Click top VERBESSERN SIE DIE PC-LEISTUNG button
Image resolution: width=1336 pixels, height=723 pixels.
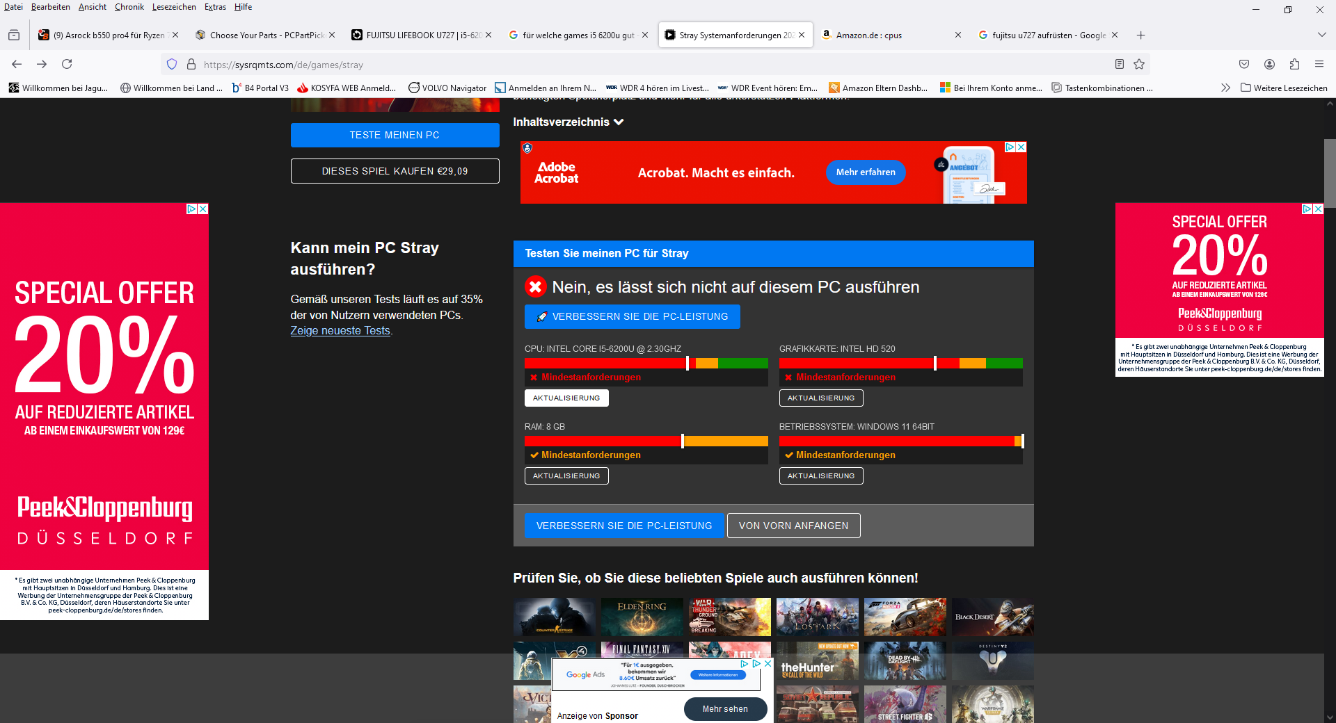(632, 316)
